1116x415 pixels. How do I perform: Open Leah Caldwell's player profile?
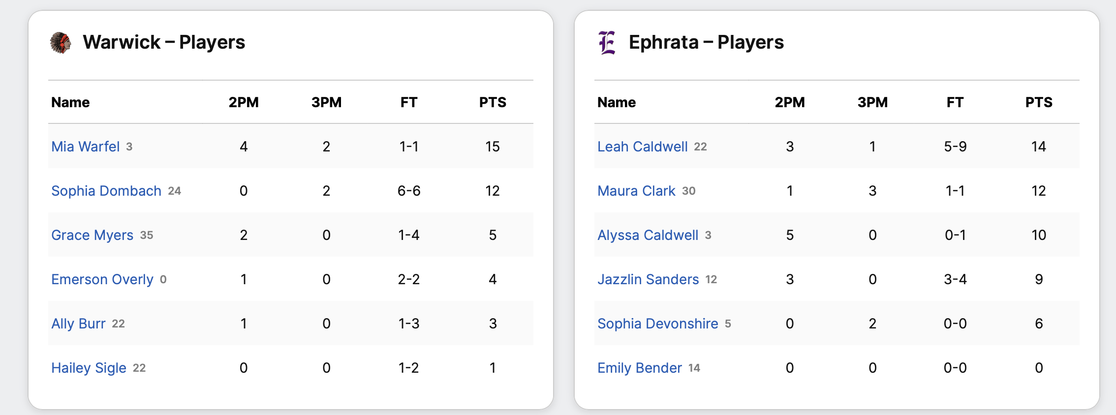point(642,147)
